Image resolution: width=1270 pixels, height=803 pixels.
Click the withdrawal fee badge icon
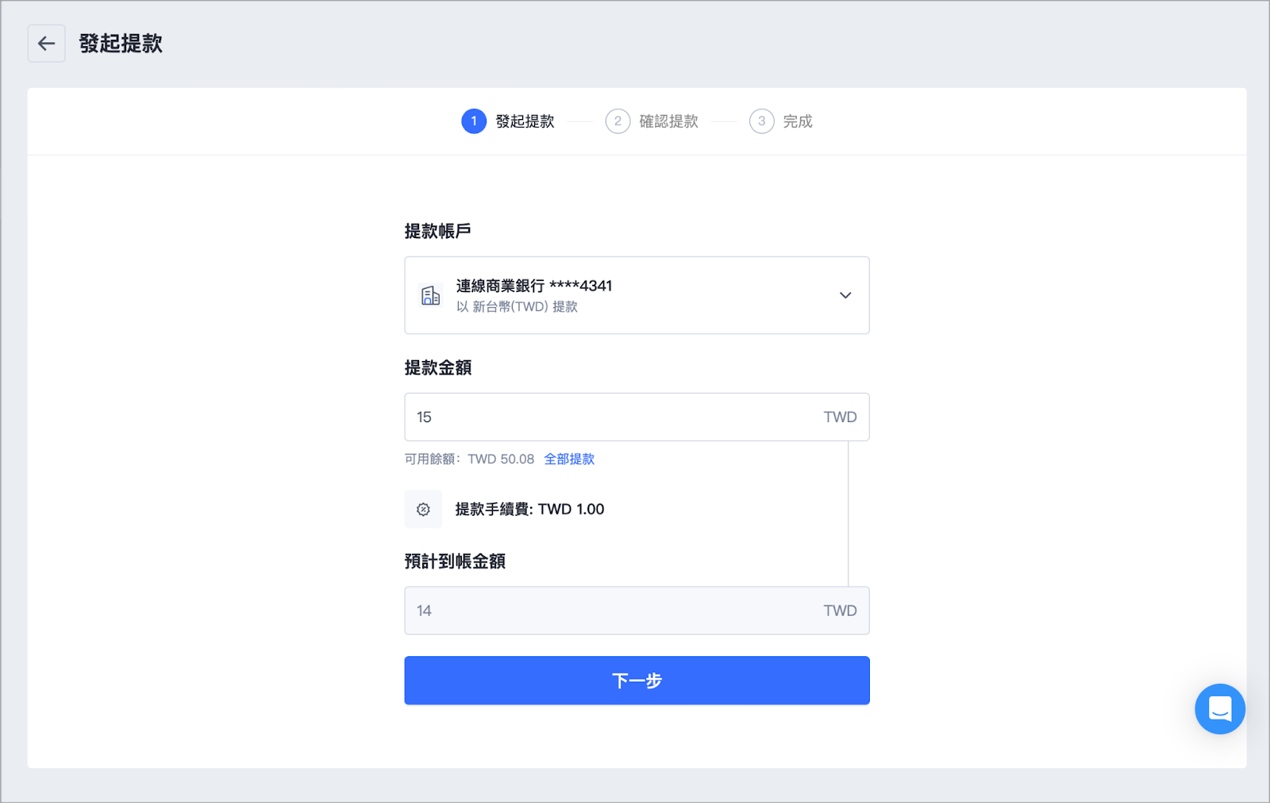(423, 509)
